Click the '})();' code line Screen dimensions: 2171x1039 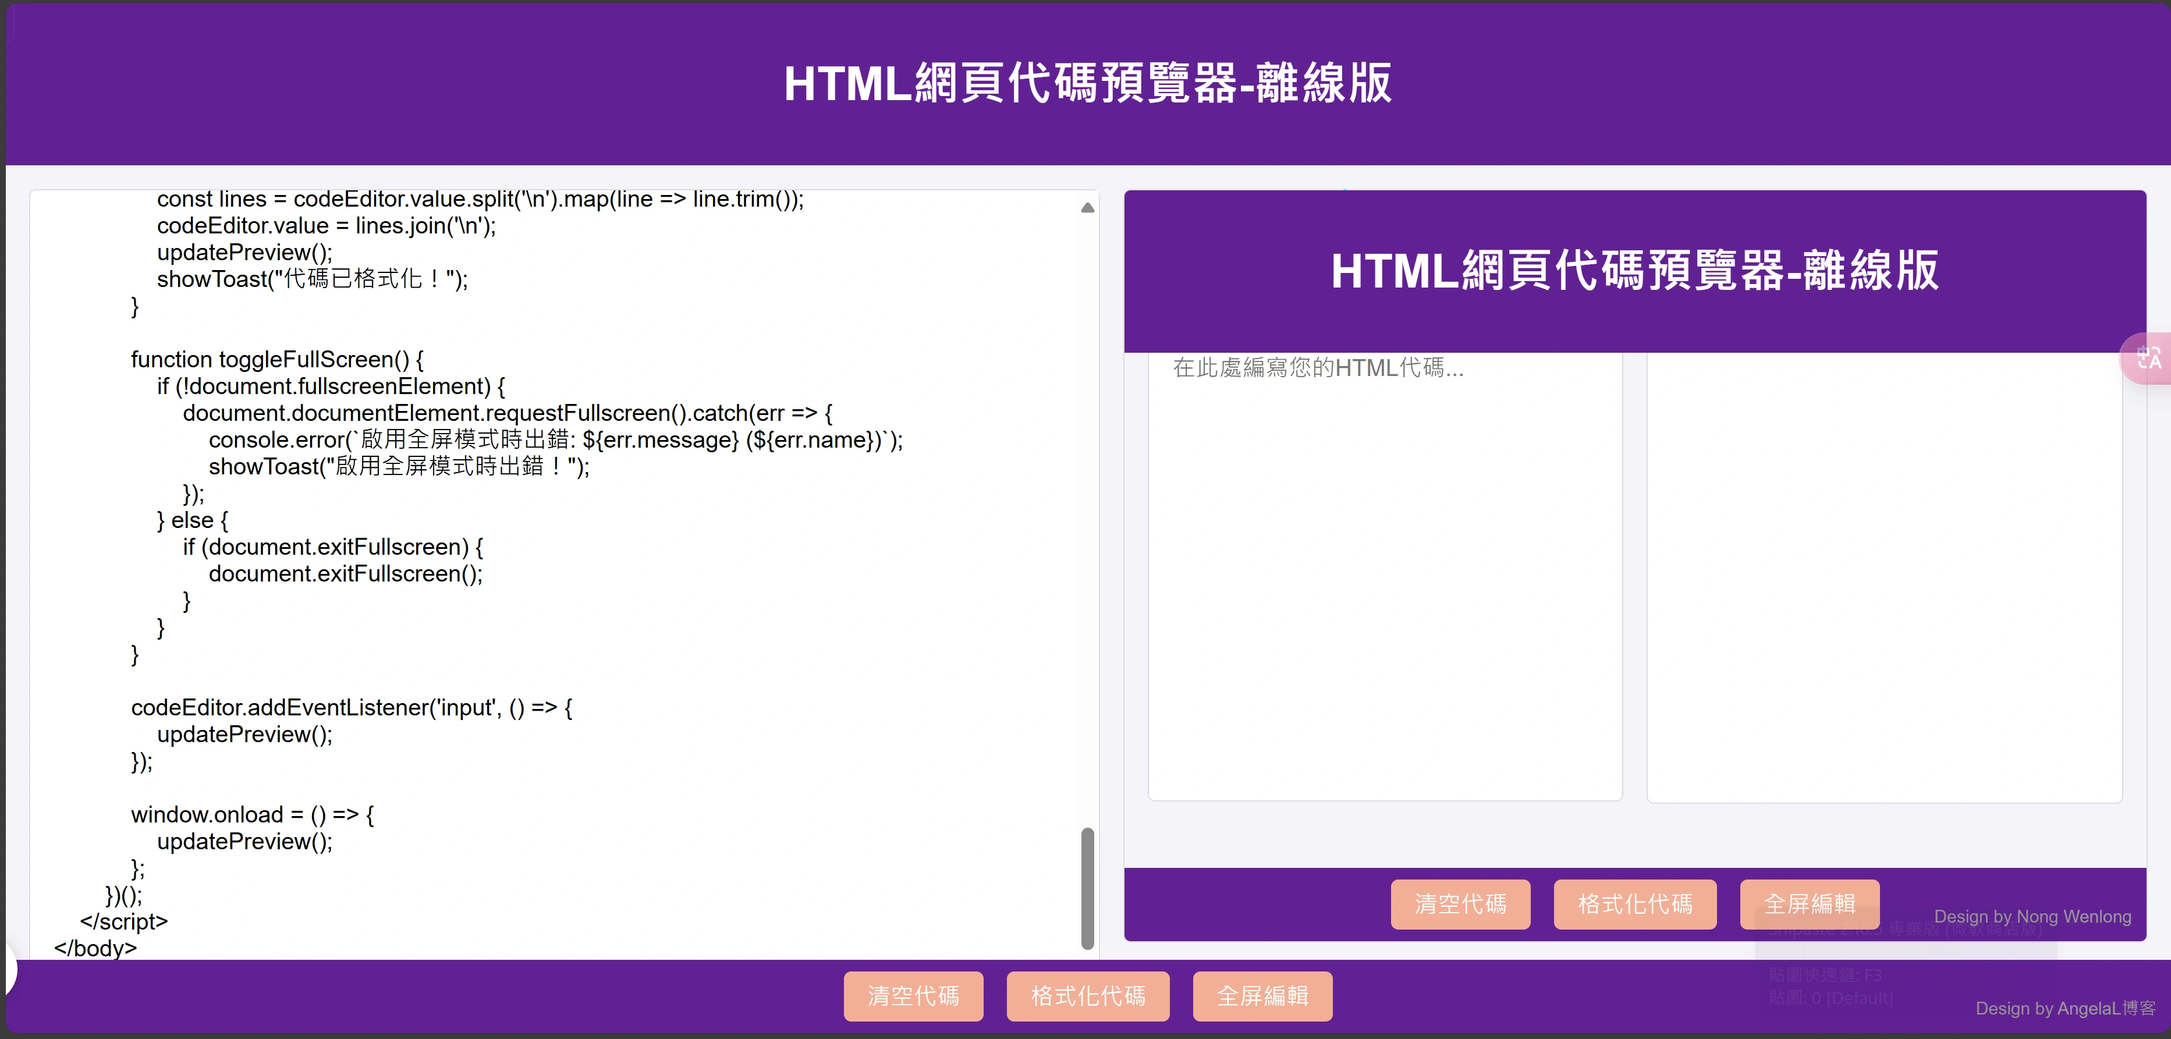point(124,895)
